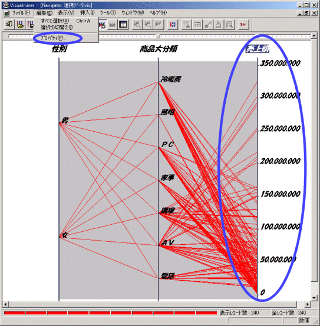Click the 調理 category label

point(167,211)
